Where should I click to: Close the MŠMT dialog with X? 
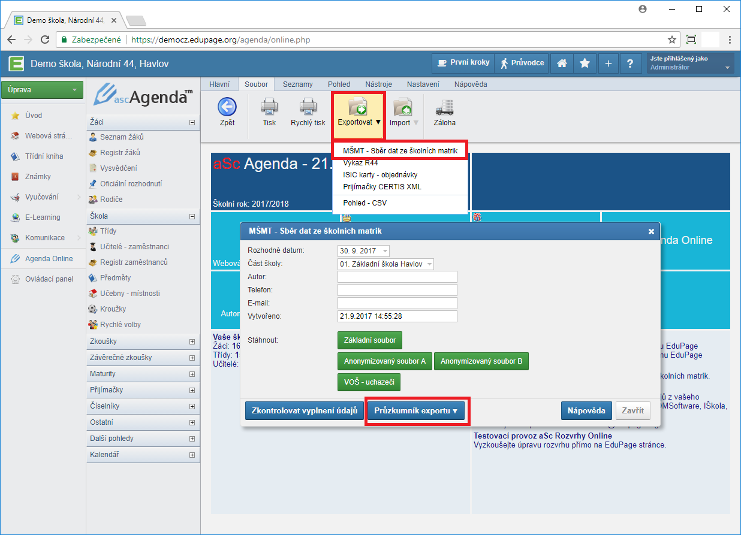(651, 231)
